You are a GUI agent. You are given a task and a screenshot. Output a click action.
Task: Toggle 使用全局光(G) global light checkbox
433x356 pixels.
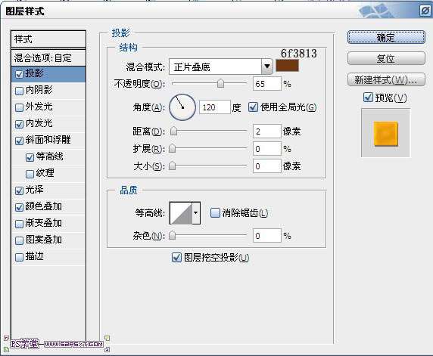[x=253, y=107]
